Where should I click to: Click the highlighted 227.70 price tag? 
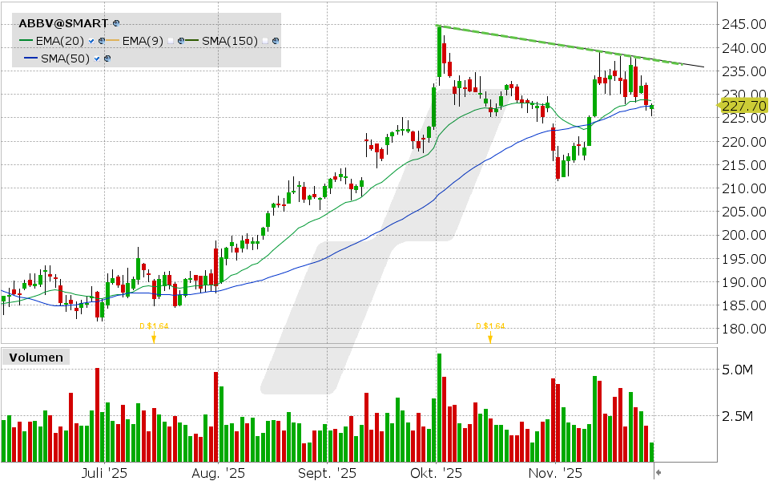[743, 105]
